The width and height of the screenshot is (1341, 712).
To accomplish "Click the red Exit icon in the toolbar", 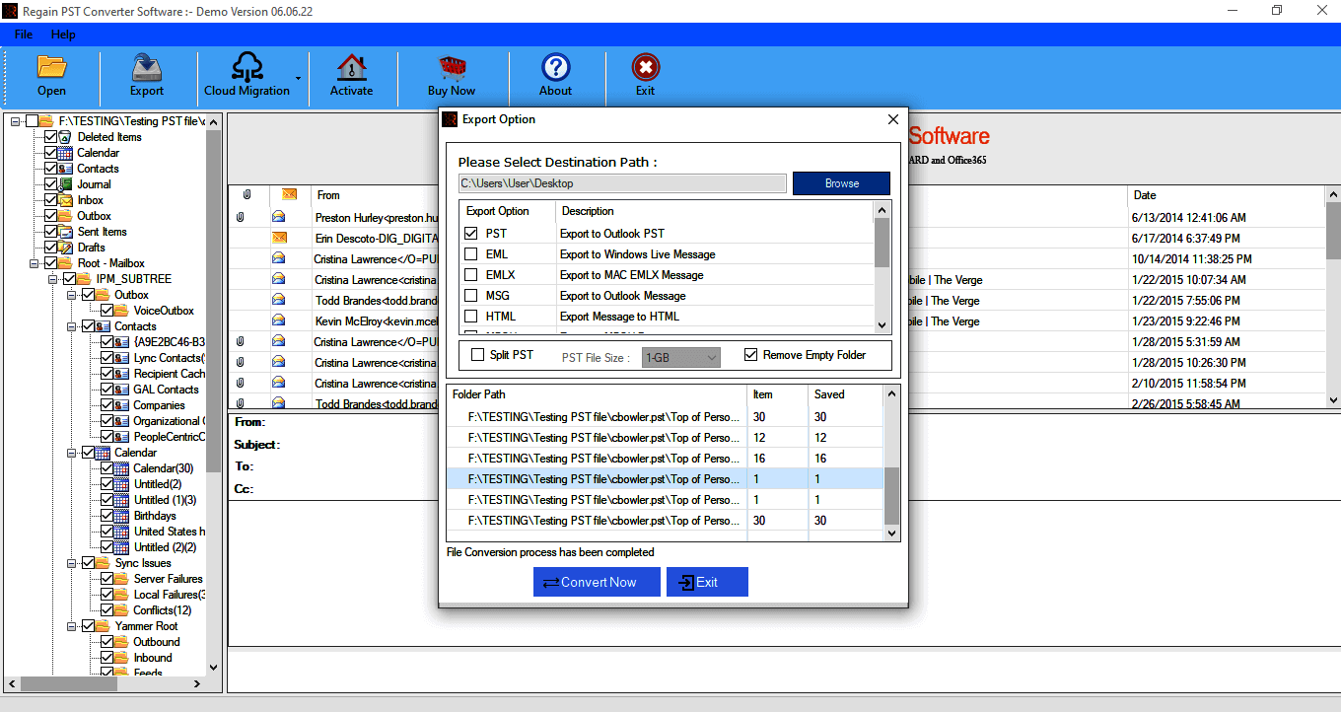I will pyautogui.click(x=645, y=67).
